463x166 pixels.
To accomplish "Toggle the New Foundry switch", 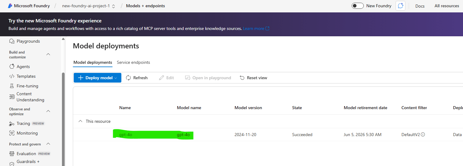I will (x=357, y=6).
